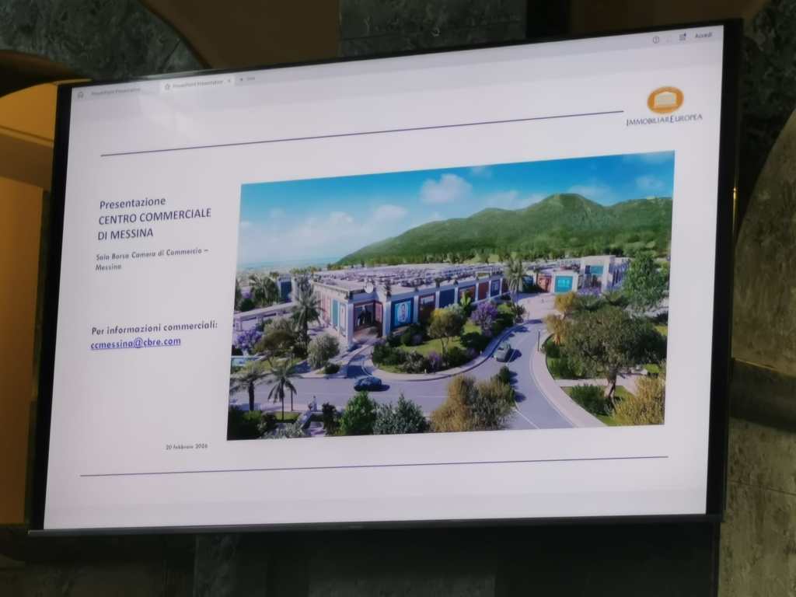Click the notes icon beside Accedi
This screenshot has width=796, height=597.
[682, 37]
